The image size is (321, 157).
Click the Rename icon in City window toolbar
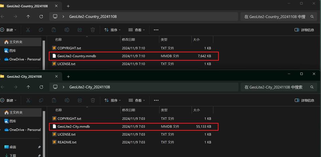click(x=67, y=100)
